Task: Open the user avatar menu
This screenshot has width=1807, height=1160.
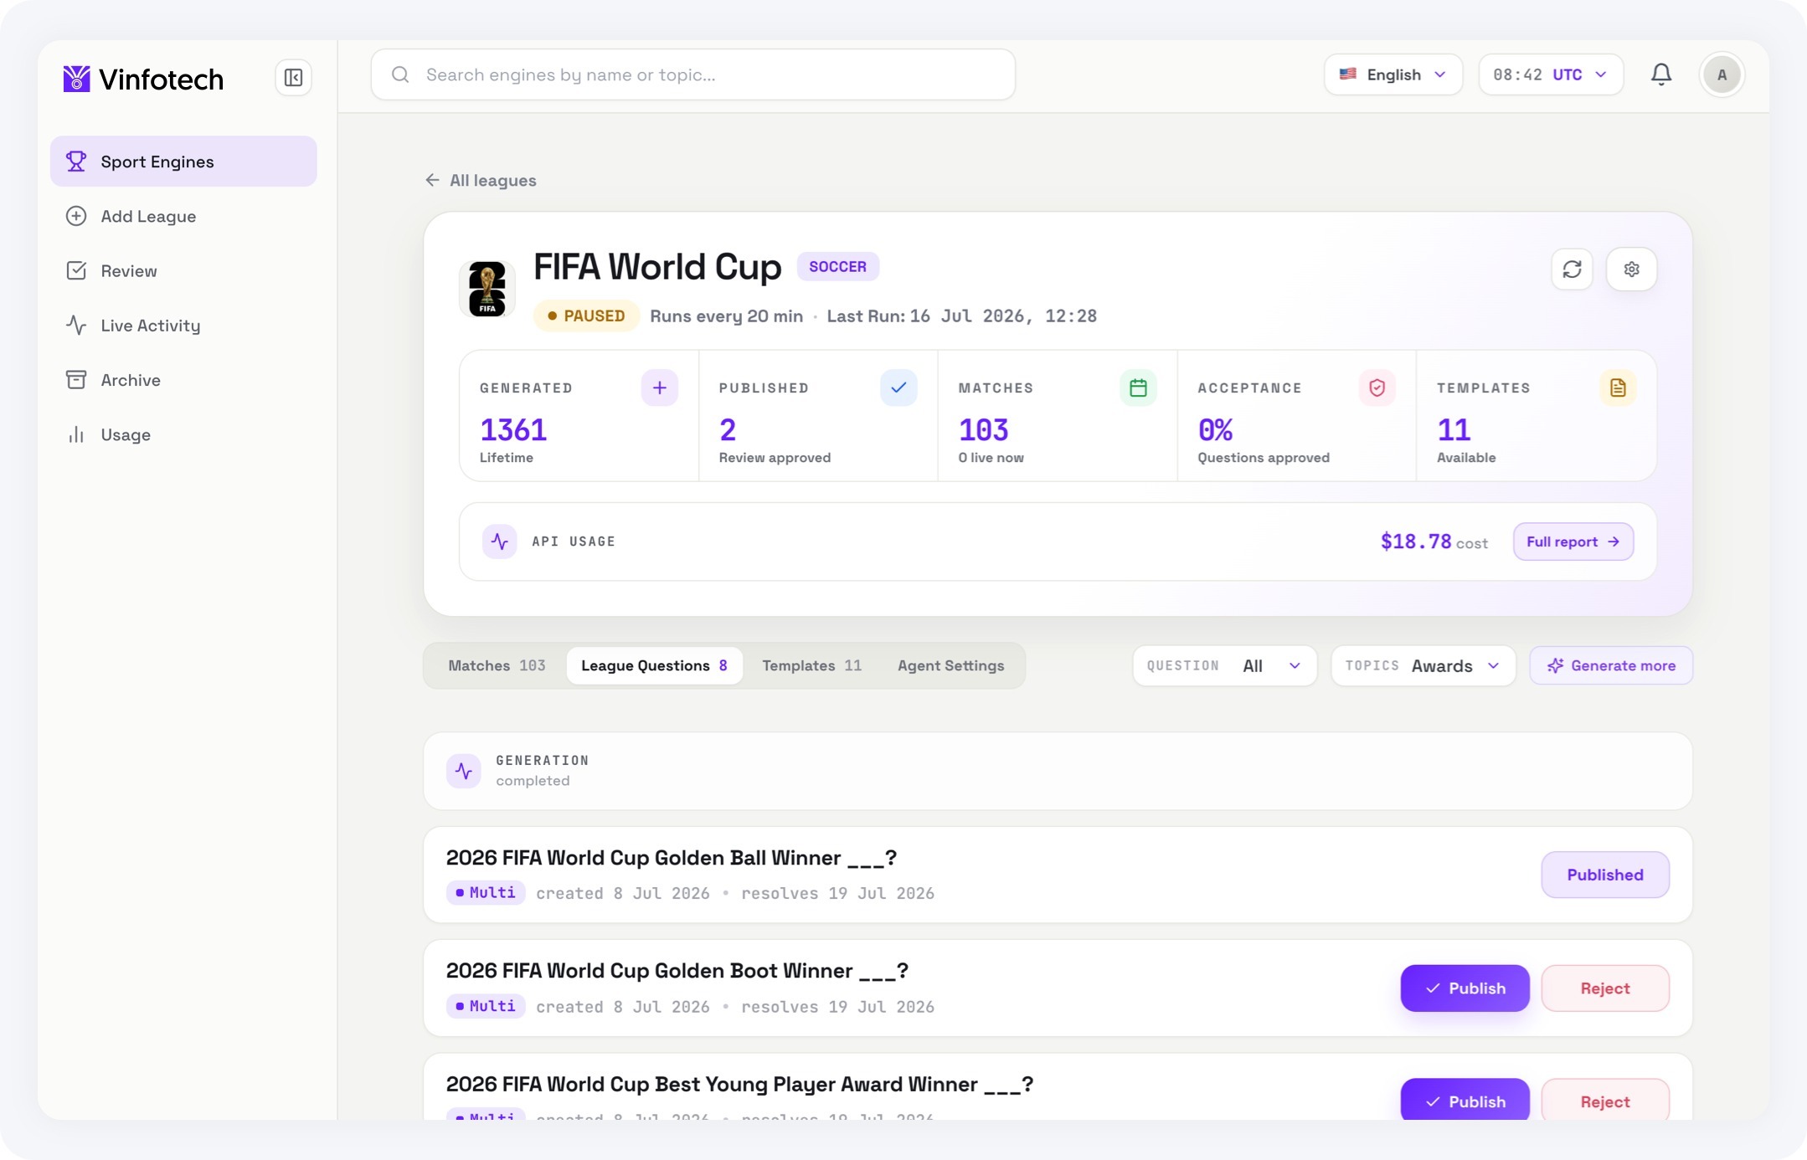Action: pos(1722,74)
